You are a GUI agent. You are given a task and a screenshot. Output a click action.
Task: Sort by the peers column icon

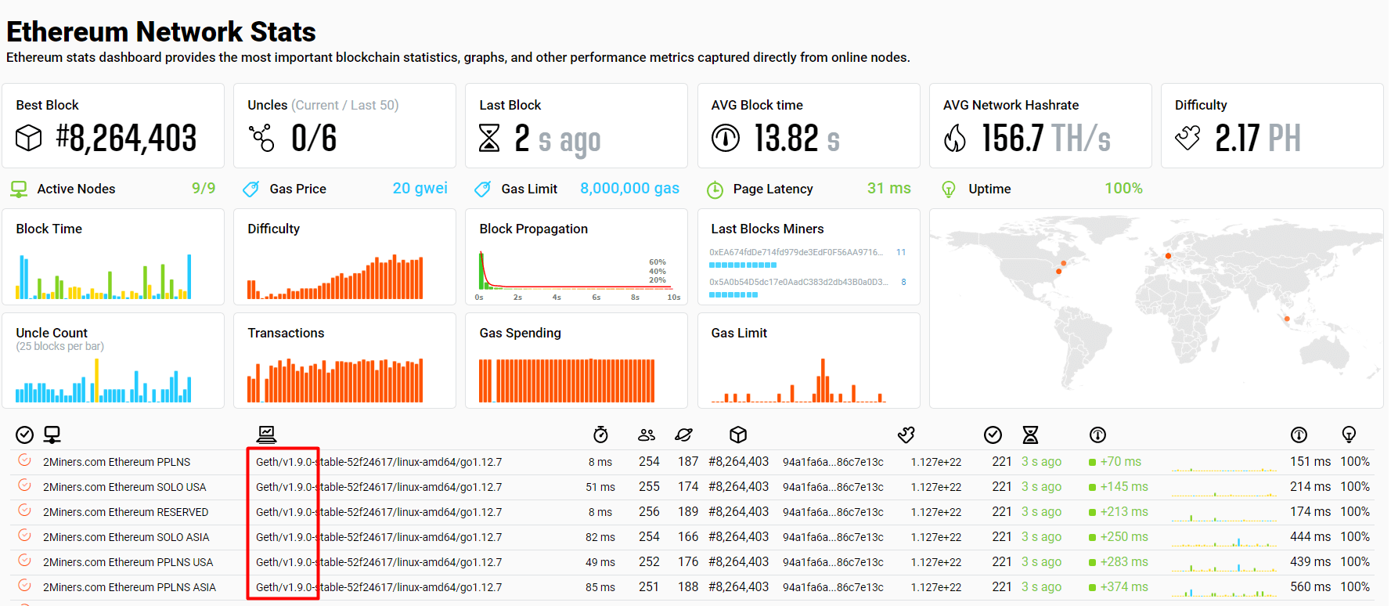coord(647,435)
